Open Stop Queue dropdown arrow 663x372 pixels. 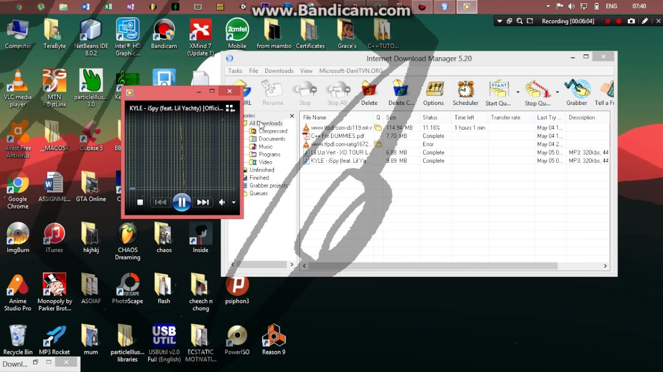(557, 92)
